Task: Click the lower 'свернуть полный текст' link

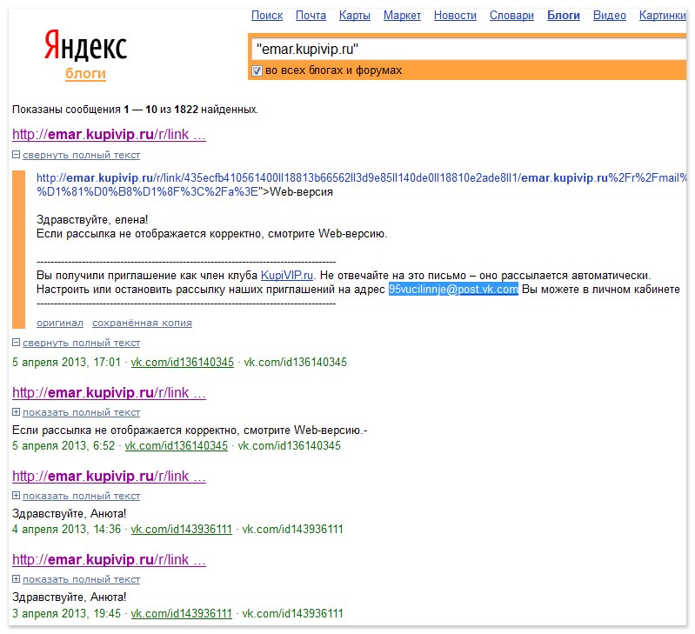Action: coord(81,343)
